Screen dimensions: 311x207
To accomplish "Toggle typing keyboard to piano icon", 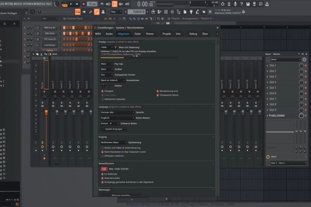I will coord(78,12).
